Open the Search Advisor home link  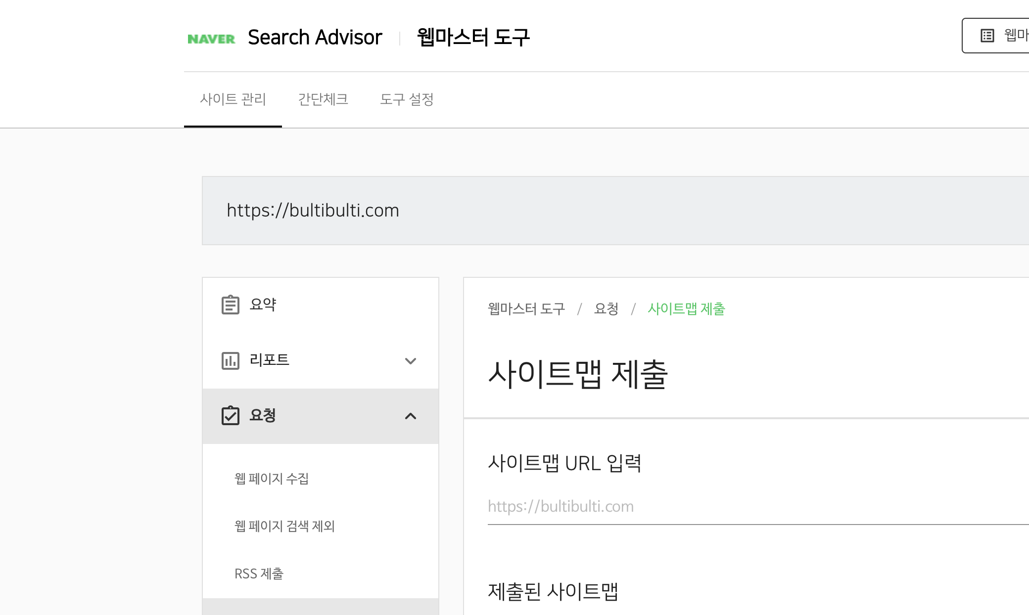[315, 37]
